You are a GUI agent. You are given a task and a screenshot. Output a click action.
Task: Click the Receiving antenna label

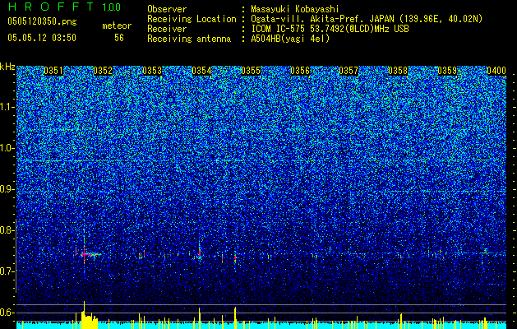click(x=189, y=39)
